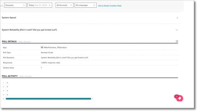Click the System Reliability down chevron
This screenshot has height=111, width=197.
click(x=177, y=30)
